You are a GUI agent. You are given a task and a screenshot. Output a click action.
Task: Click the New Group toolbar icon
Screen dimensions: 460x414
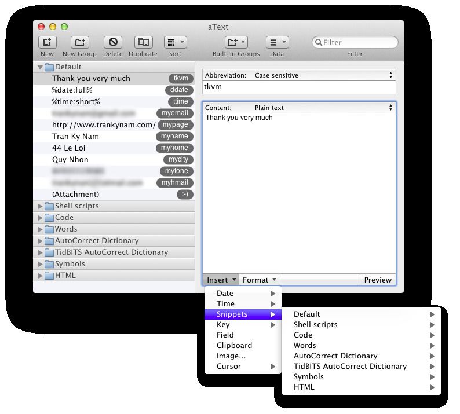point(80,42)
